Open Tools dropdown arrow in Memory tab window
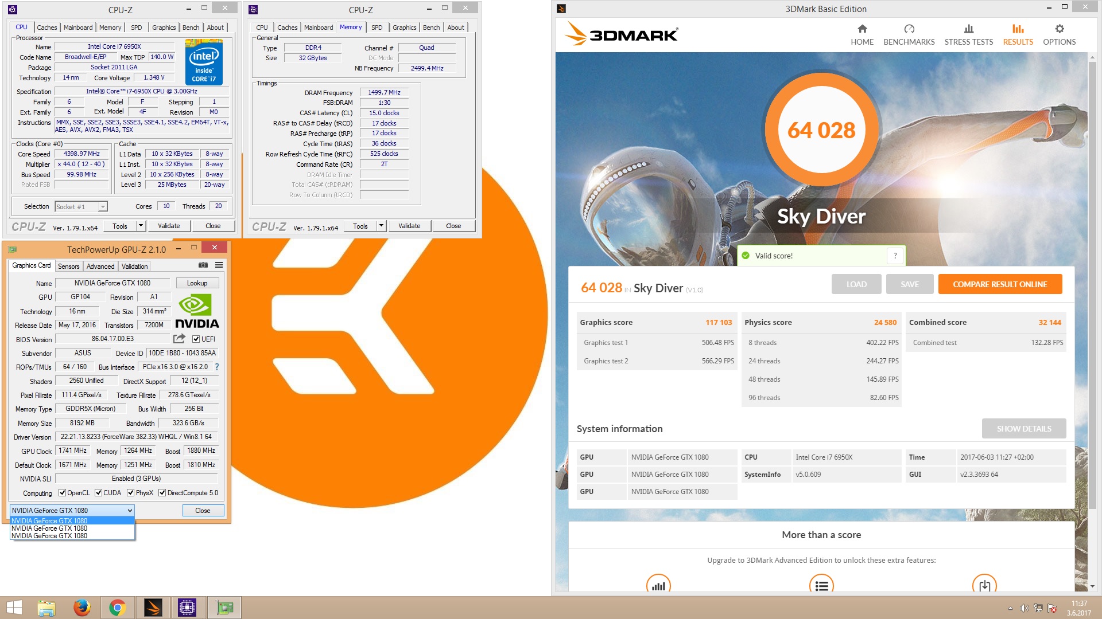1102x619 pixels. click(381, 226)
